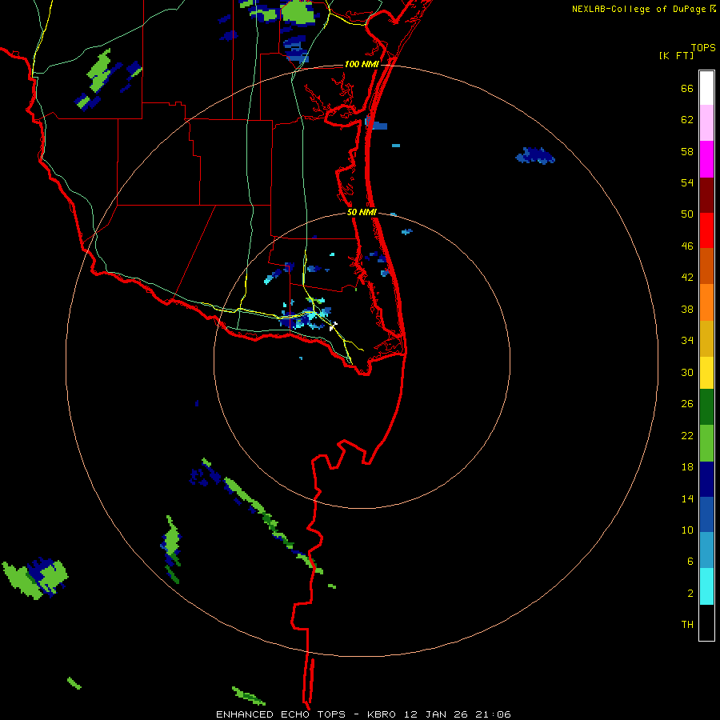Click the gold swatch for 38 kft
Image resolution: width=720 pixels, height=720 pixels.
(x=706, y=338)
